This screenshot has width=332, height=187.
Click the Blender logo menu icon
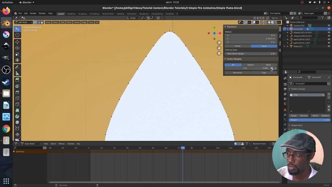16,14
